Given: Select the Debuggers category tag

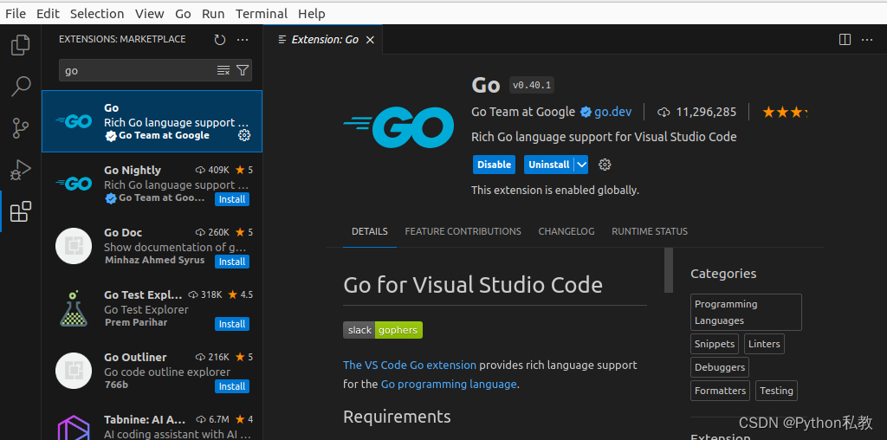Looking at the screenshot, I should coord(720,367).
